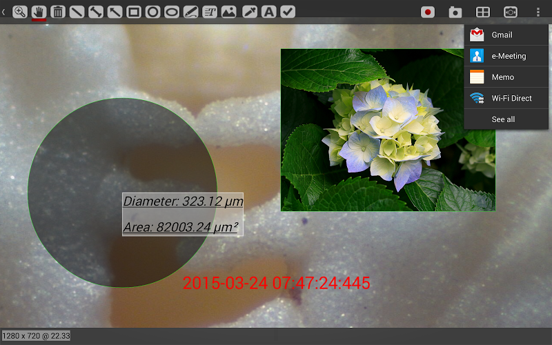Tap the back chevron in the toolbar
Viewport: 552px width, 345px height.
[3, 12]
